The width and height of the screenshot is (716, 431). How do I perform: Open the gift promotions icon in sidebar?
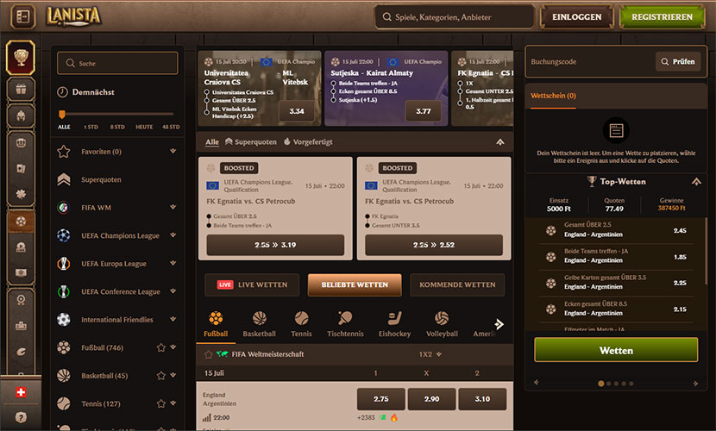[21, 89]
